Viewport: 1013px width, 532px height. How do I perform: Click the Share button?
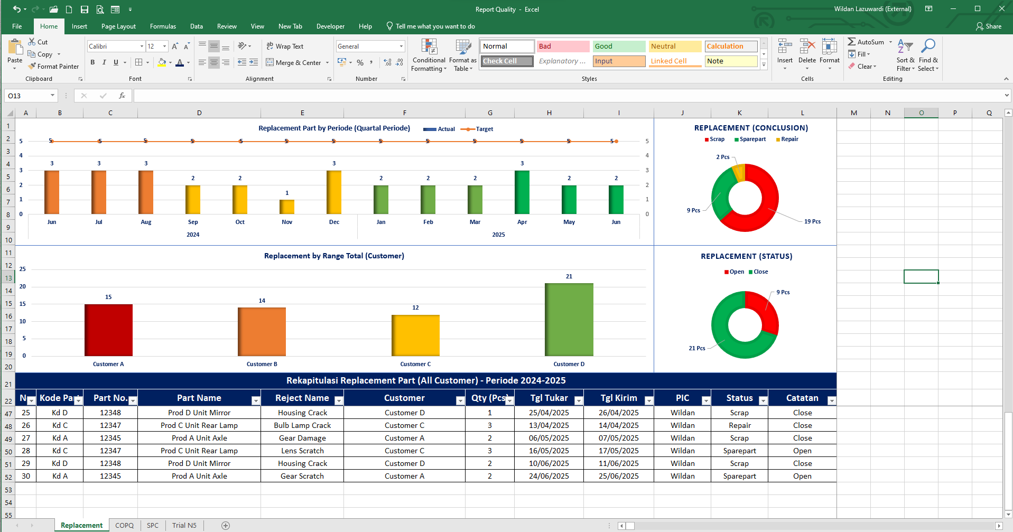click(x=988, y=26)
